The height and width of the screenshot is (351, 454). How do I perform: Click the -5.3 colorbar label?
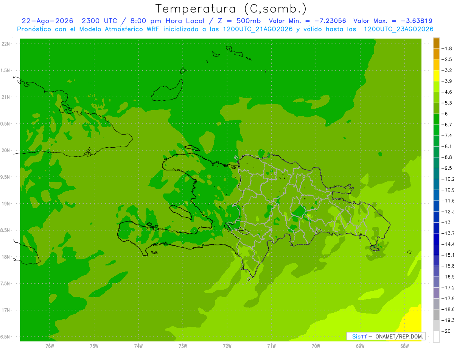click(x=447, y=103)
